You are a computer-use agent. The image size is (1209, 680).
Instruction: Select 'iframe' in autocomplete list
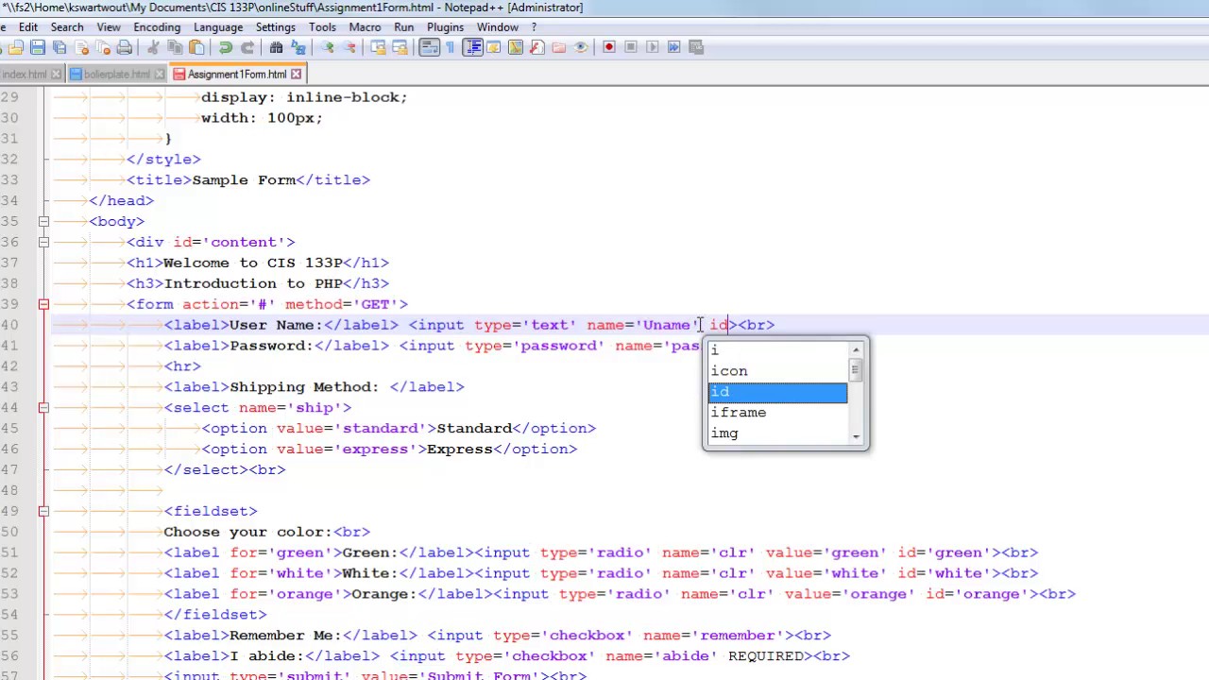pos(777,413)
